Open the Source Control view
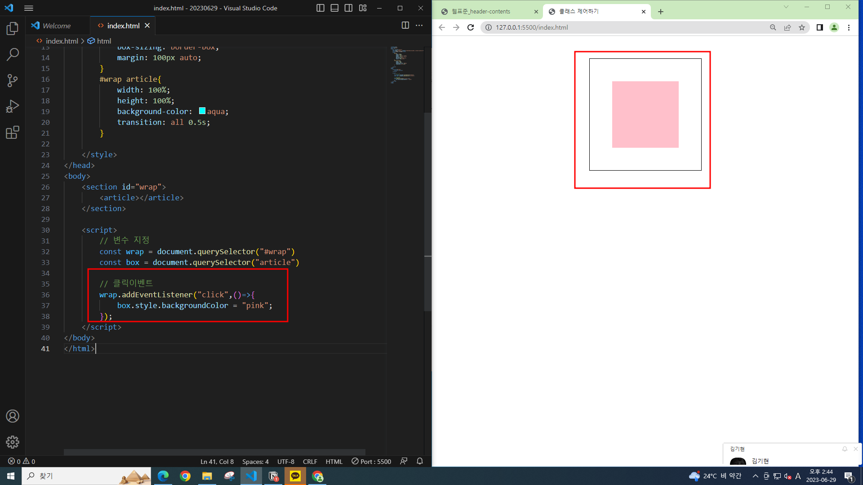This screenshot has height=485, width=863. [13, 81]
